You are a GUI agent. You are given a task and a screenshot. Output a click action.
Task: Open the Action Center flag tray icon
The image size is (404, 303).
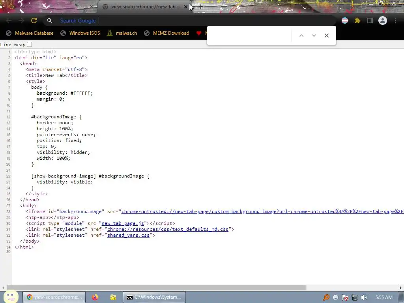[345, 297]
